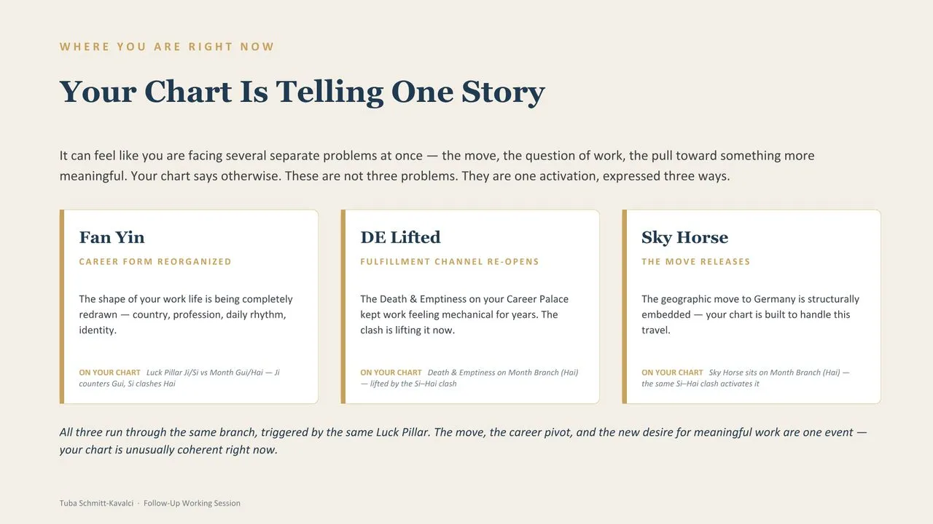The width and height of the screenshot is (933, 524).
Task: Select 'THE MOVE RELEASES' subtitle
Action: coord(695,261)
